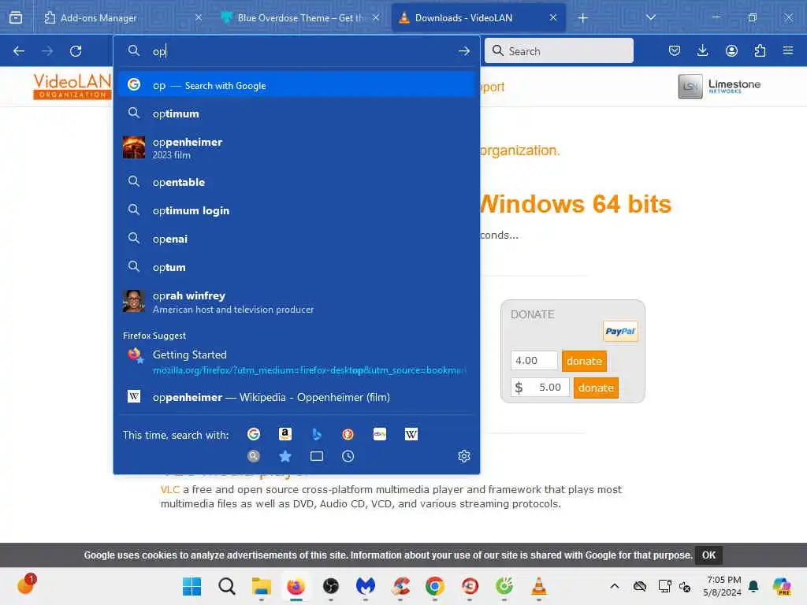Search this time with Amazon
Viewport: 807px width, 605px height.
[285, 434]
